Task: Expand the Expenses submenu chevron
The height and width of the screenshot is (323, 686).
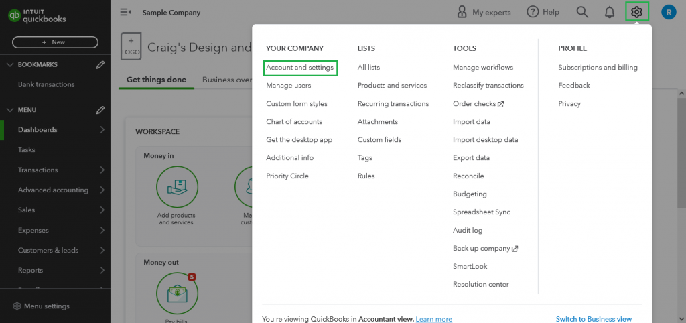Action: (x=102, y=231)
